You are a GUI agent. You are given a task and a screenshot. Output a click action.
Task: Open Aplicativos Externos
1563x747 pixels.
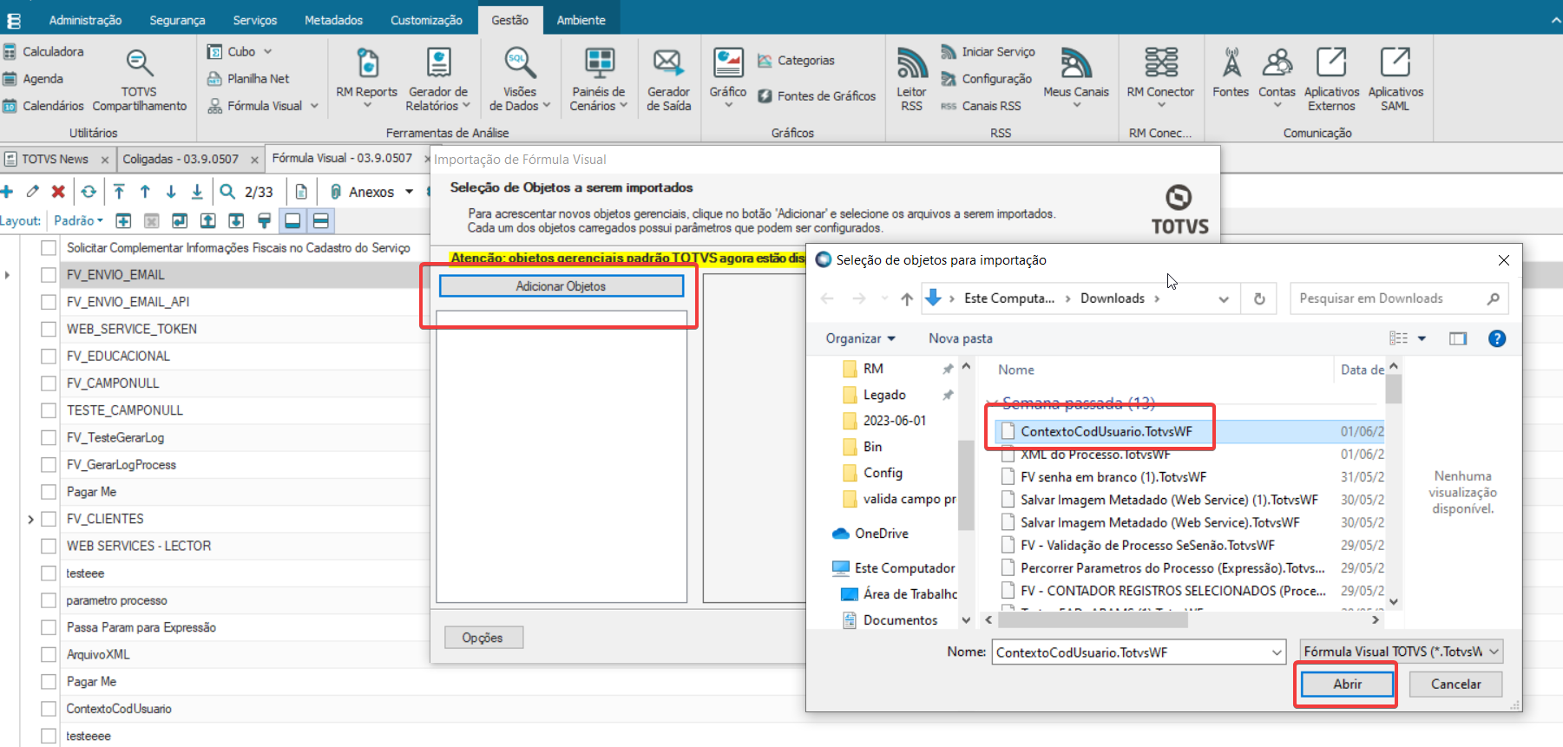[x=1331, y=79]
